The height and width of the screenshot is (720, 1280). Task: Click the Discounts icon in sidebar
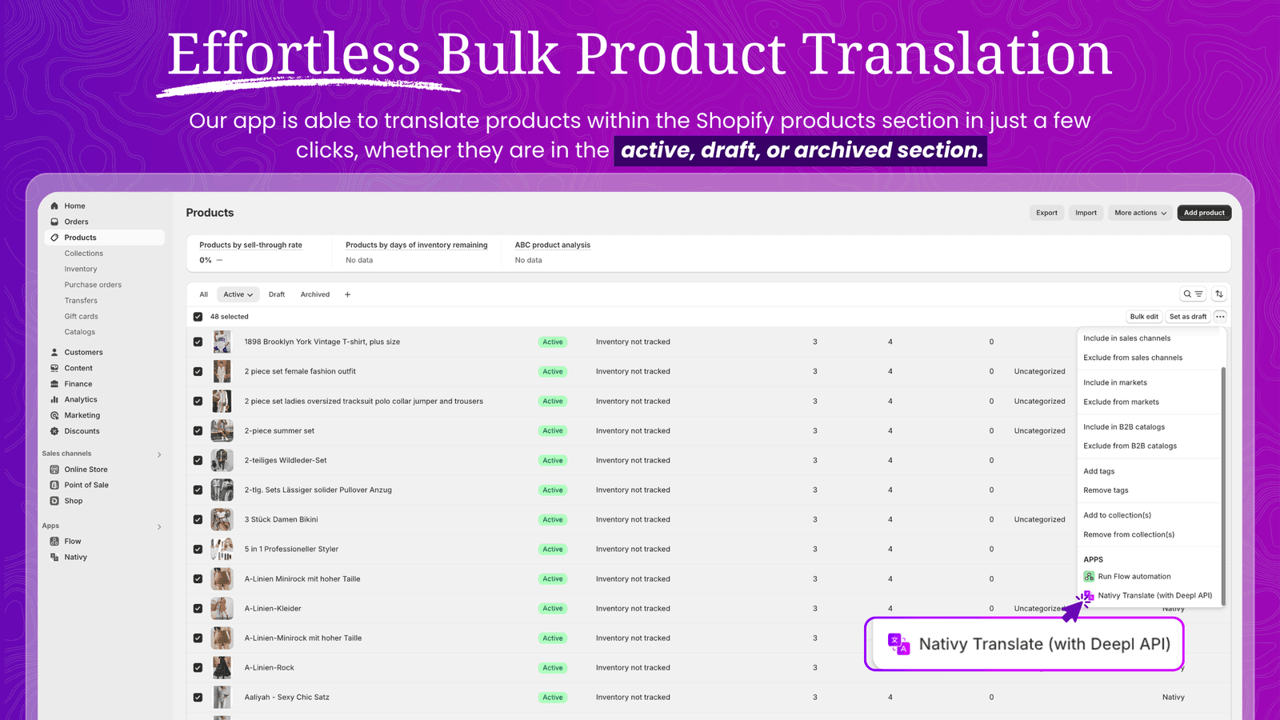pos(54,431)
